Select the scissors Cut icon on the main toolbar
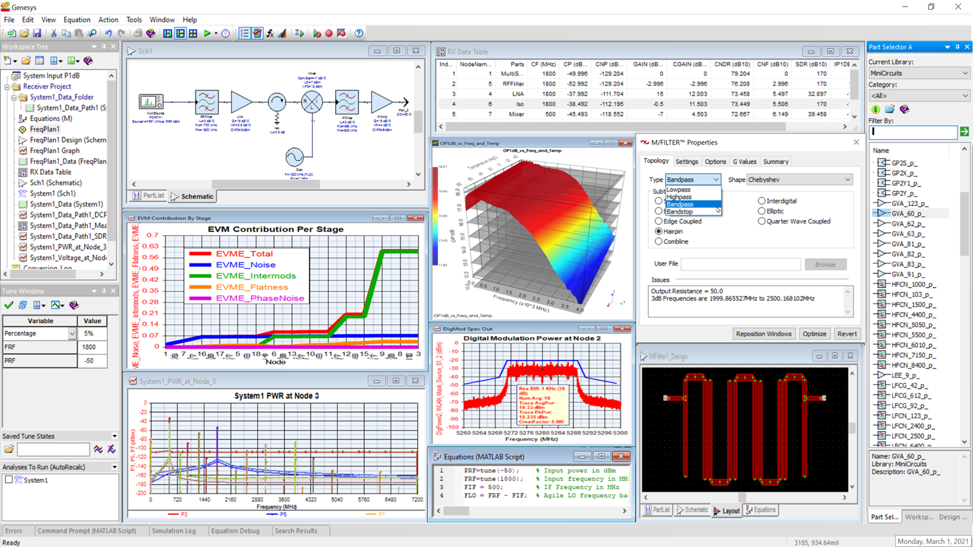The width and height of the screenshot is (973, 547). [x=53, y=33]
